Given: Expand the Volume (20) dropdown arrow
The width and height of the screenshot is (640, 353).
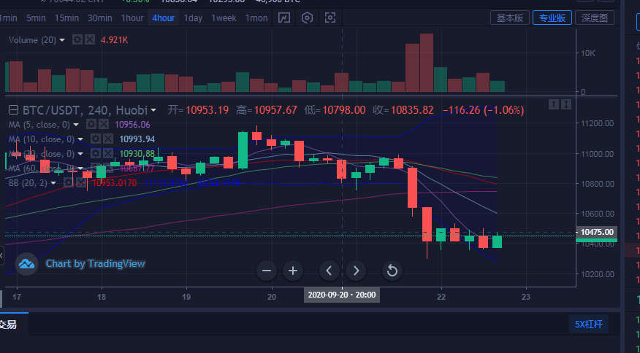Looking at the screenshot, I should 62,40.
